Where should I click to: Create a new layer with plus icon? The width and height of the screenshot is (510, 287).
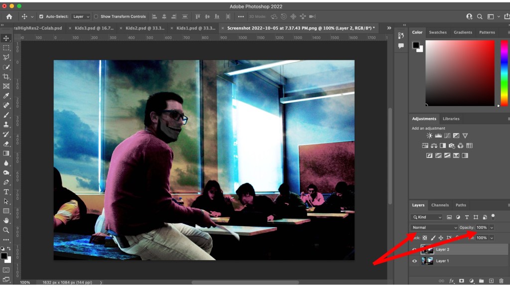pos(491,281)
